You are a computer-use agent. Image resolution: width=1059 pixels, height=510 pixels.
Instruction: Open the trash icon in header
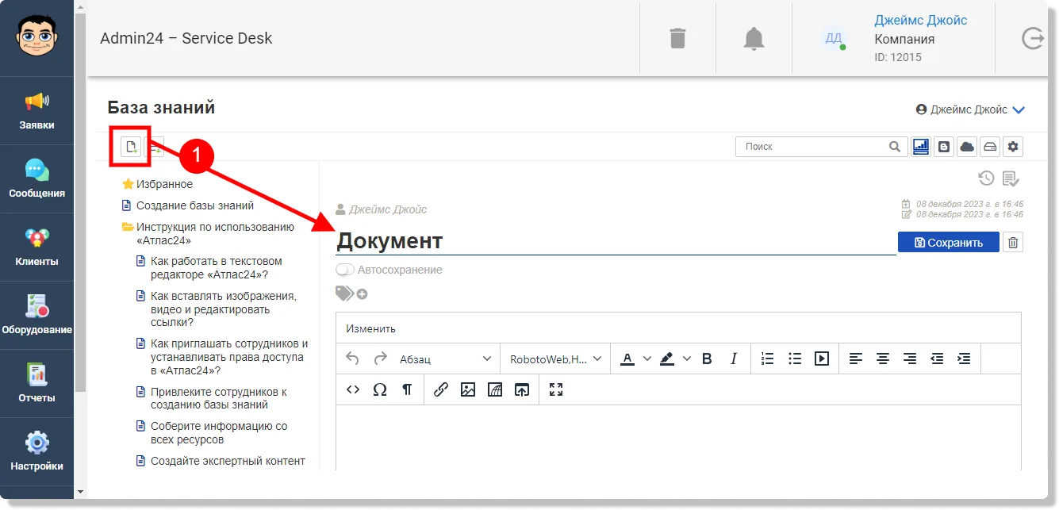677,38
